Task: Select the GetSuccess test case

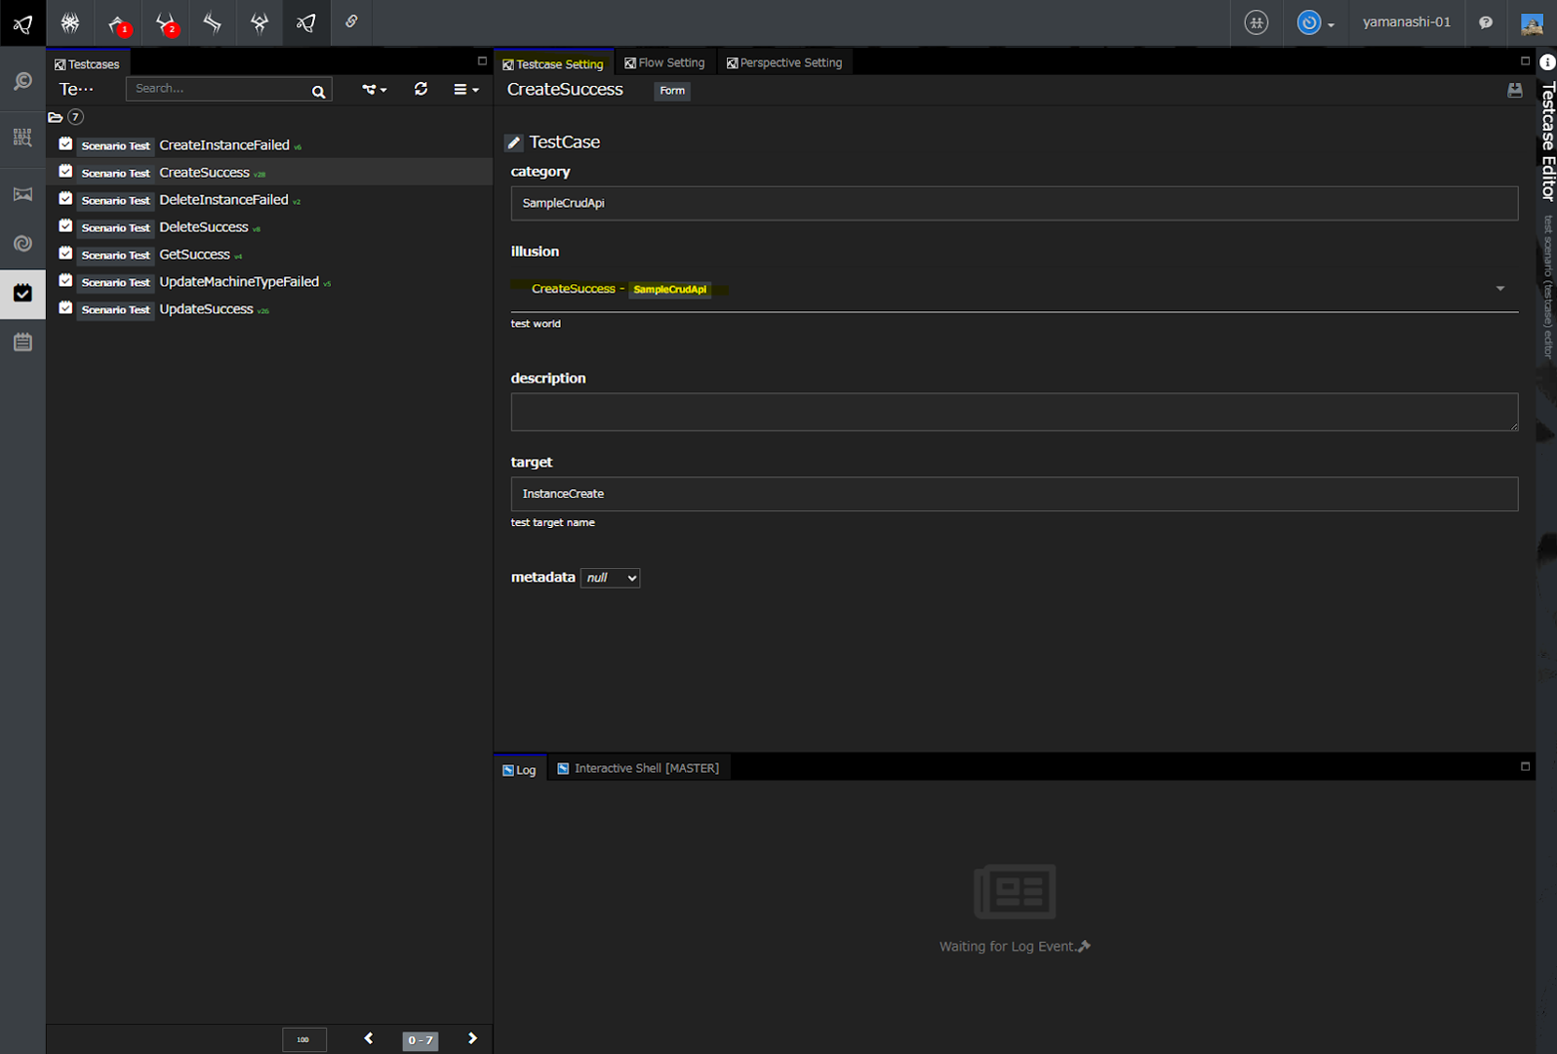Action: pyautogui.click(x=195, y=255)
